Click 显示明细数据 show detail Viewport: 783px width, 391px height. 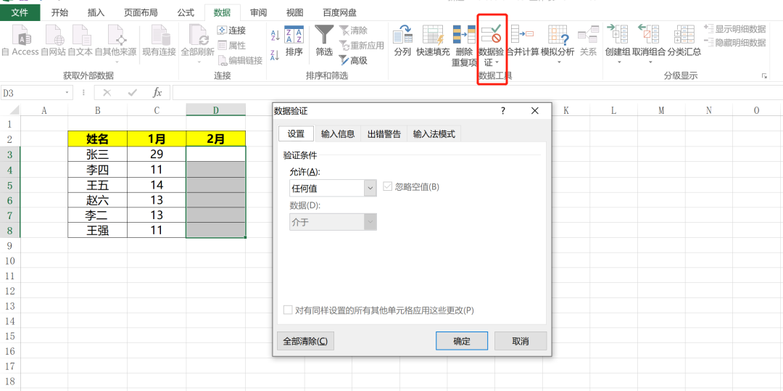tap(734, 29)
